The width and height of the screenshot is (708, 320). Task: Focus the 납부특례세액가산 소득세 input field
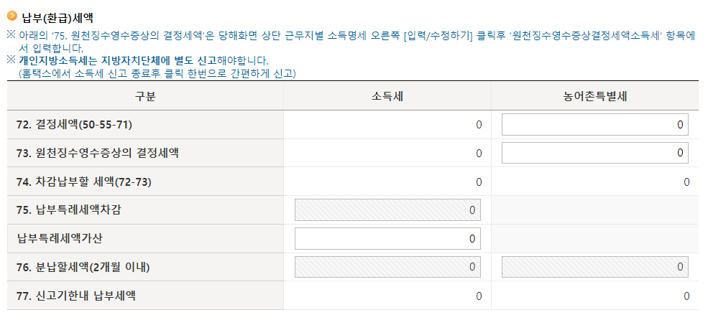tap(387, 238)
